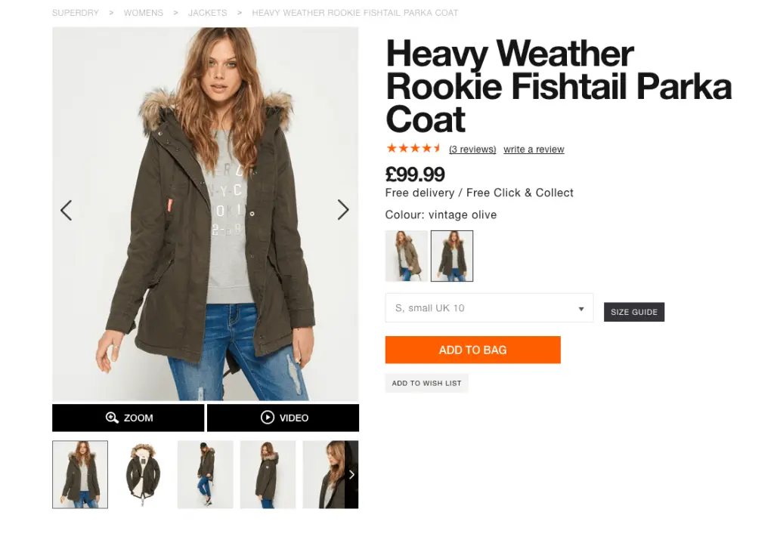The image size is (774, 543).
Task: Open the size dropdown S, small UK 10
Action: (489, 307)
